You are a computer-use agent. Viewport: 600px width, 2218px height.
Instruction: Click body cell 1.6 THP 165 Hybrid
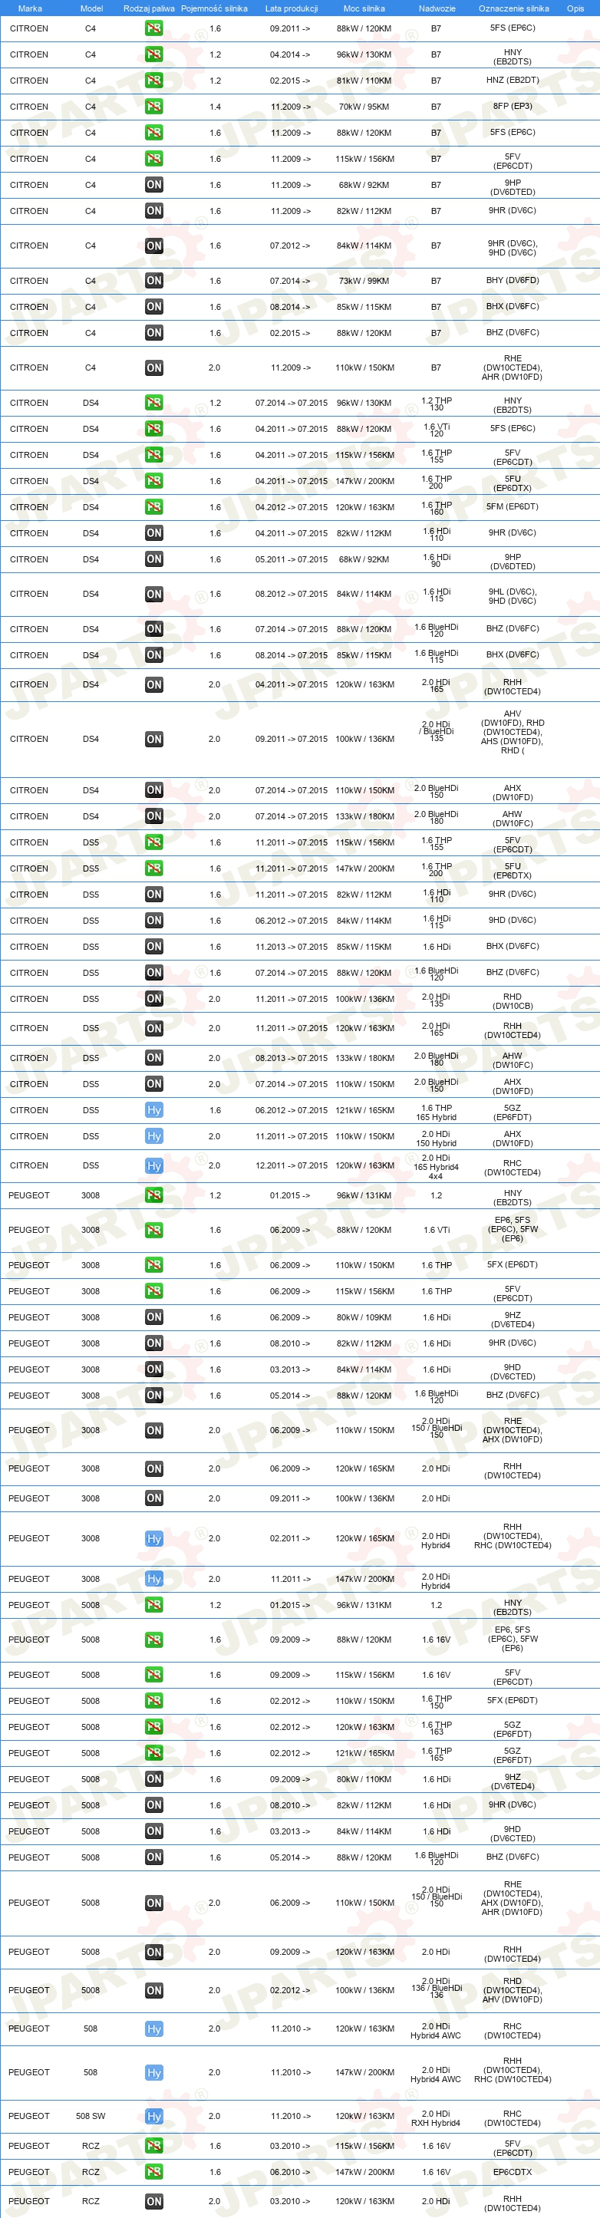point(437,1112)
